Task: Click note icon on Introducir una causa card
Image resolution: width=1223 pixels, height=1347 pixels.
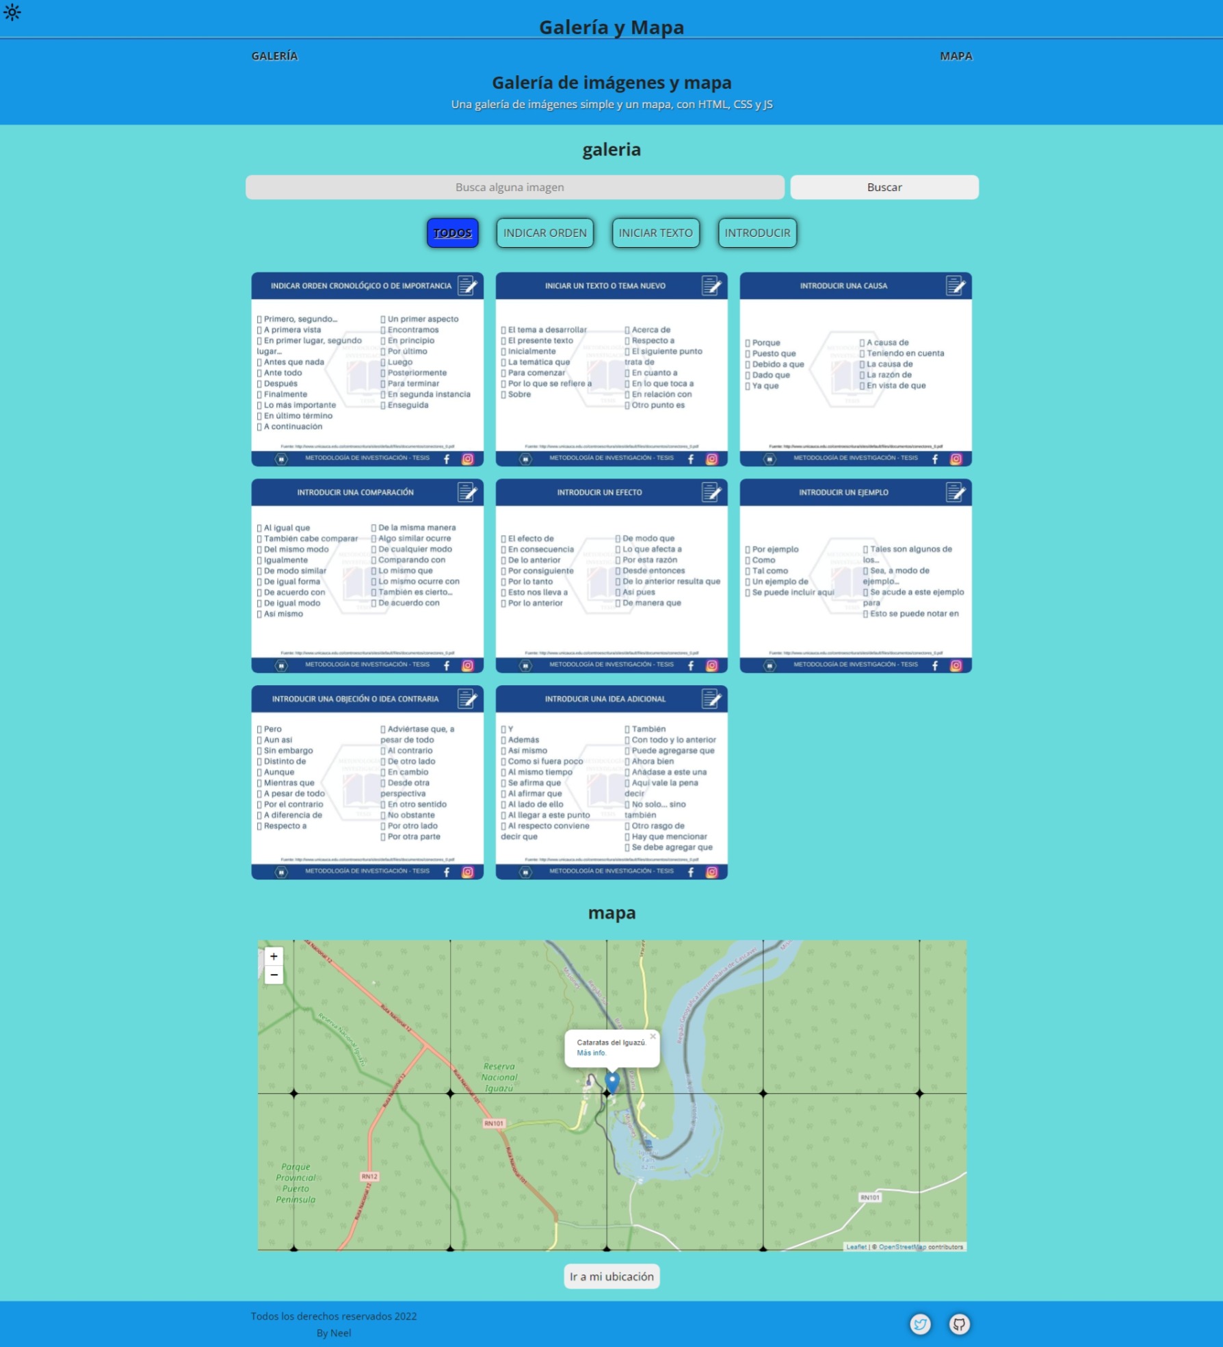Action: click(x=956, y=285)
